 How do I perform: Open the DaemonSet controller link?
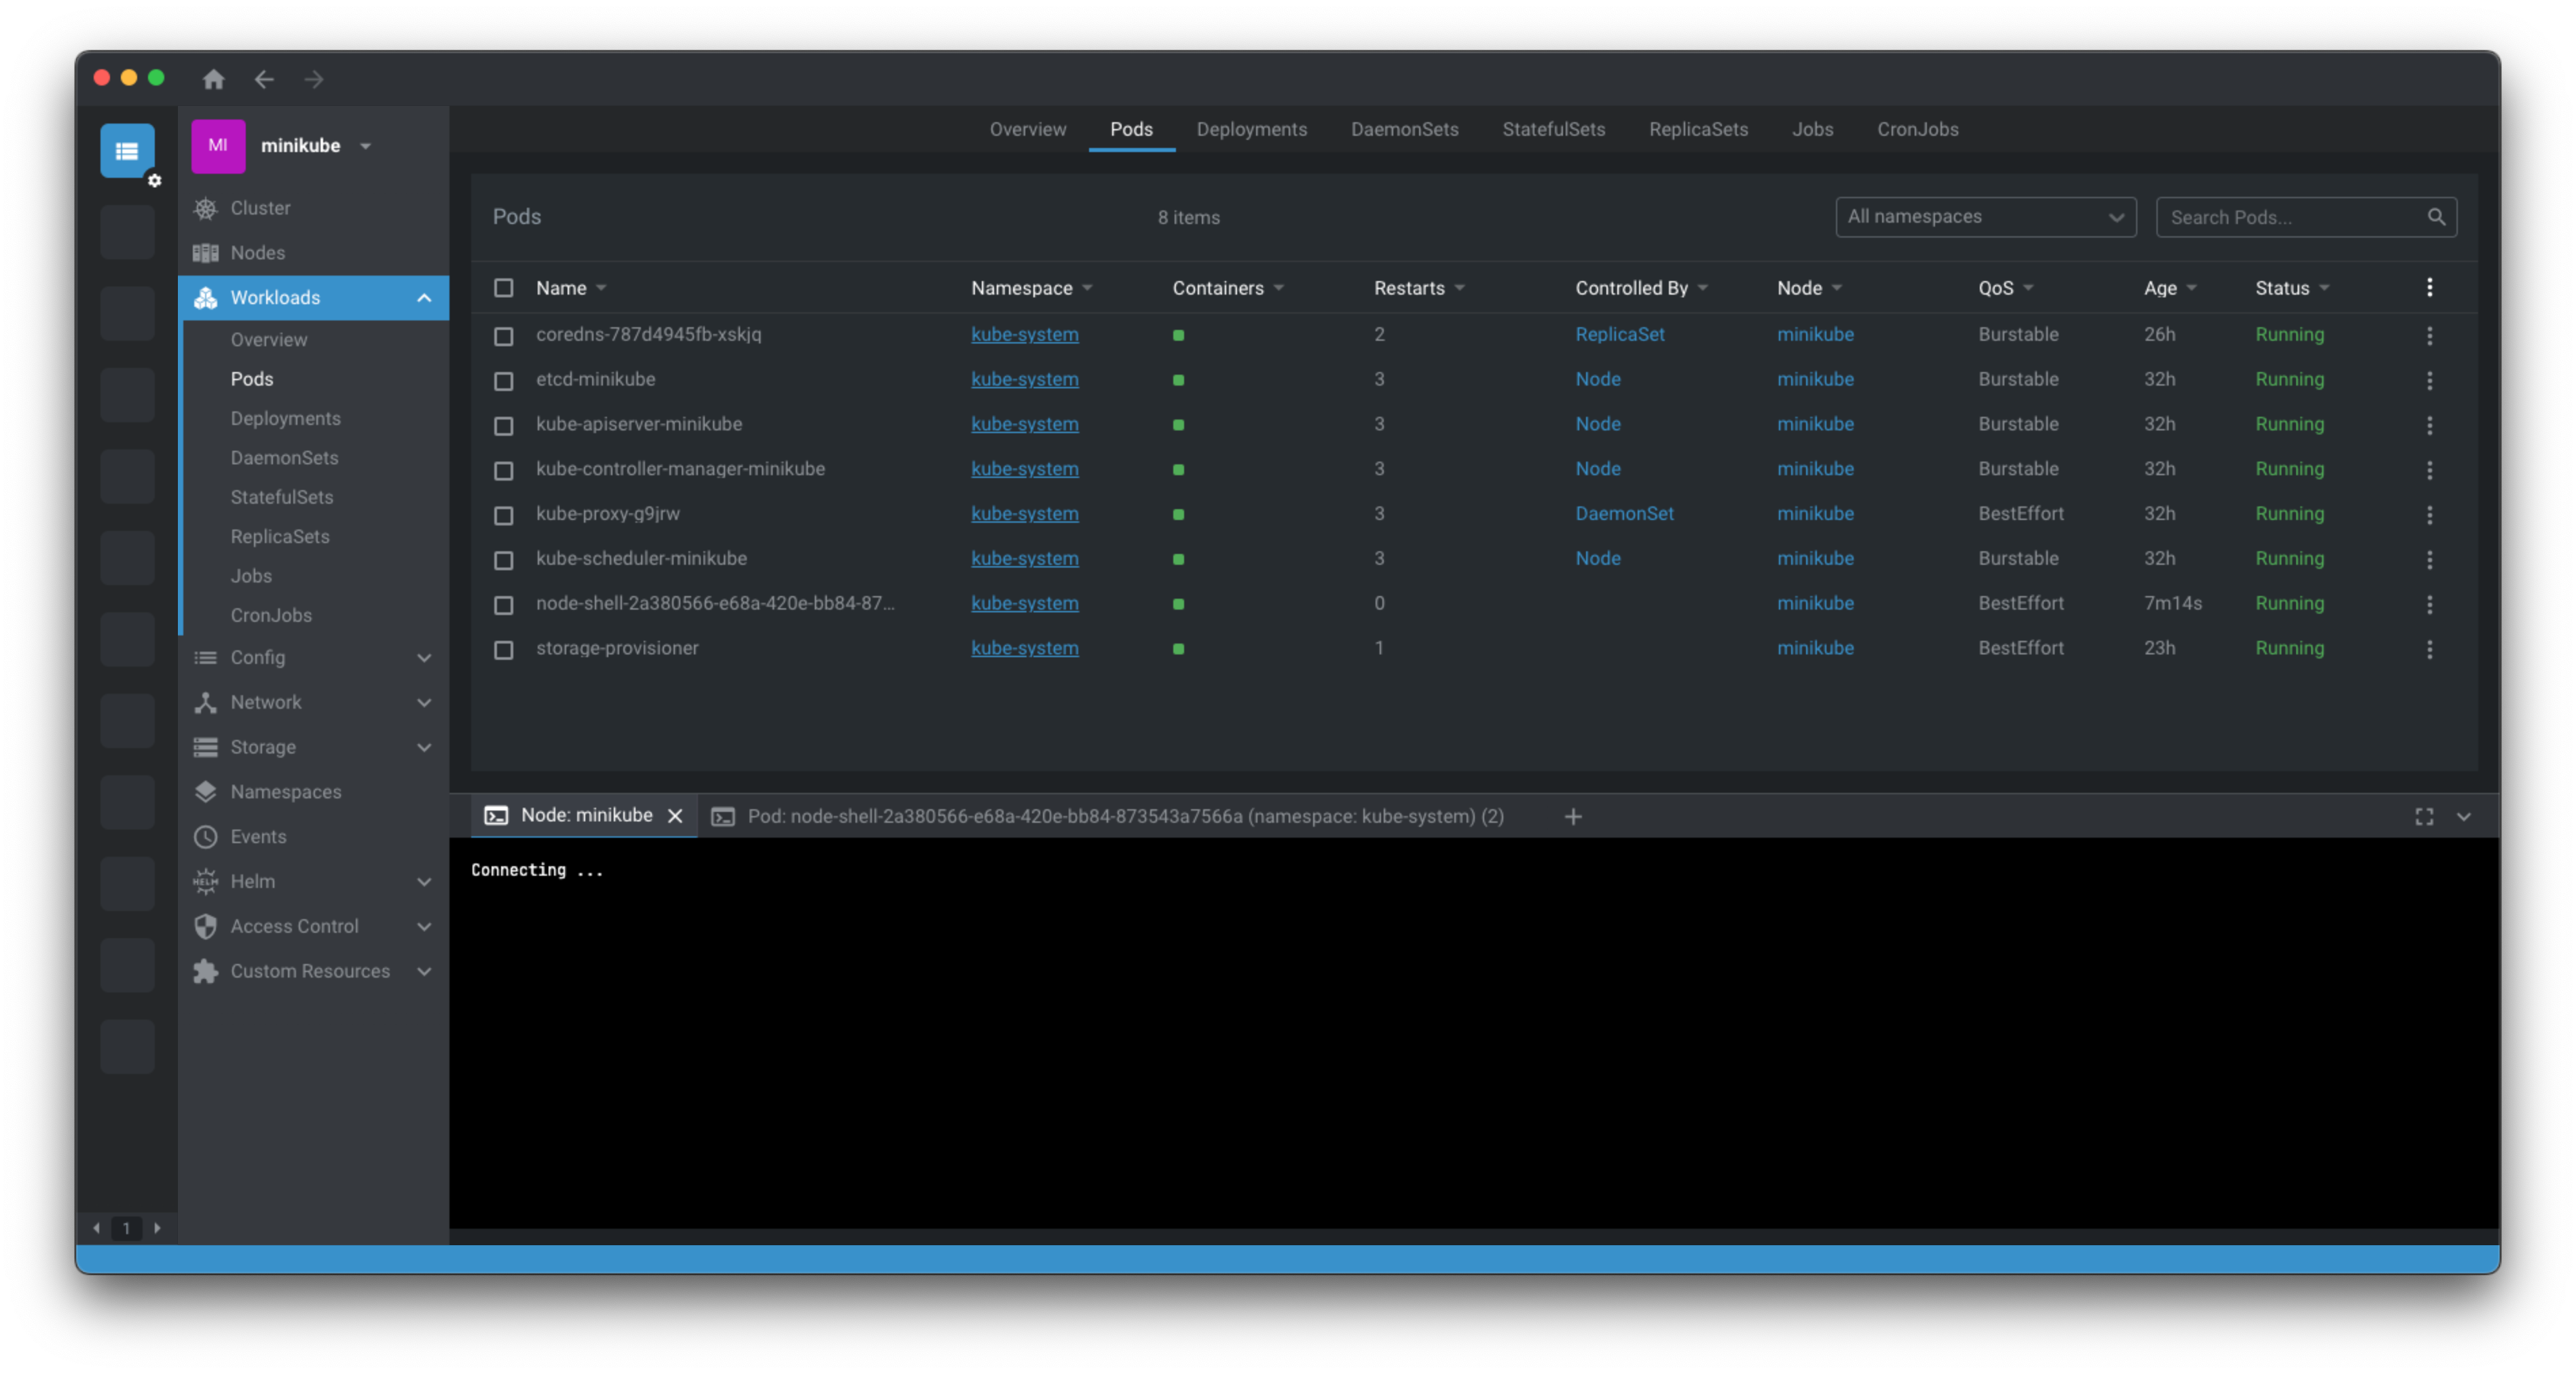[1623, 514]
